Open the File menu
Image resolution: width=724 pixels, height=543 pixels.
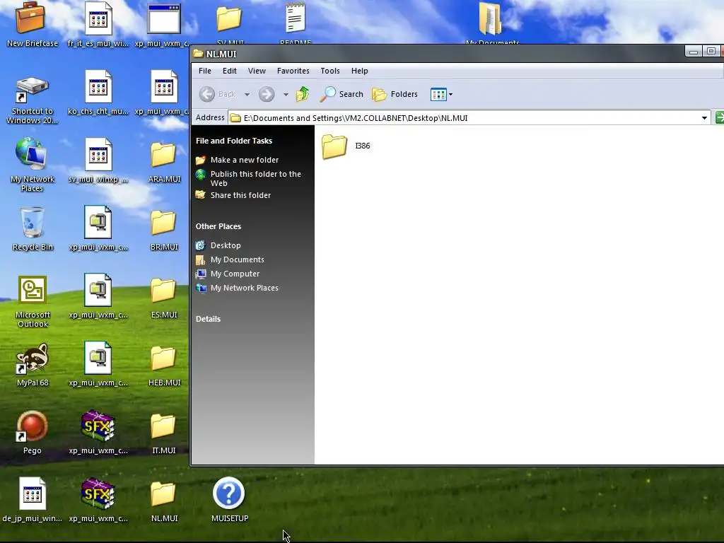204,71
